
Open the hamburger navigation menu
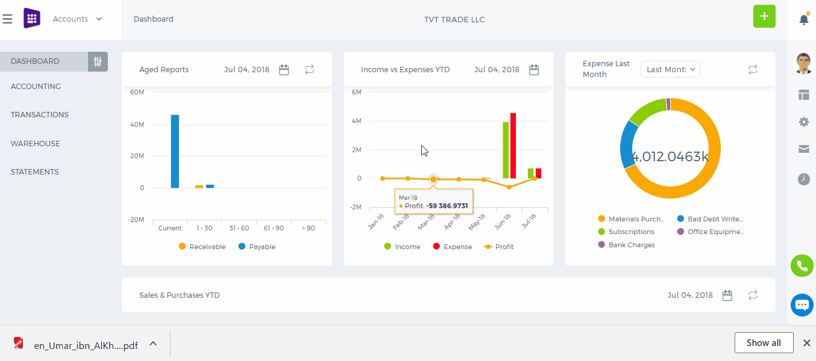tap(7, 19)
